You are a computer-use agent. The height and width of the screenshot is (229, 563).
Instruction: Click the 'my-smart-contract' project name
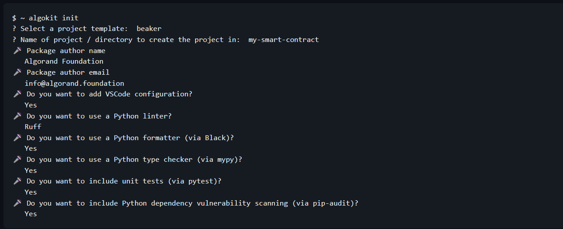coord(284,40)
